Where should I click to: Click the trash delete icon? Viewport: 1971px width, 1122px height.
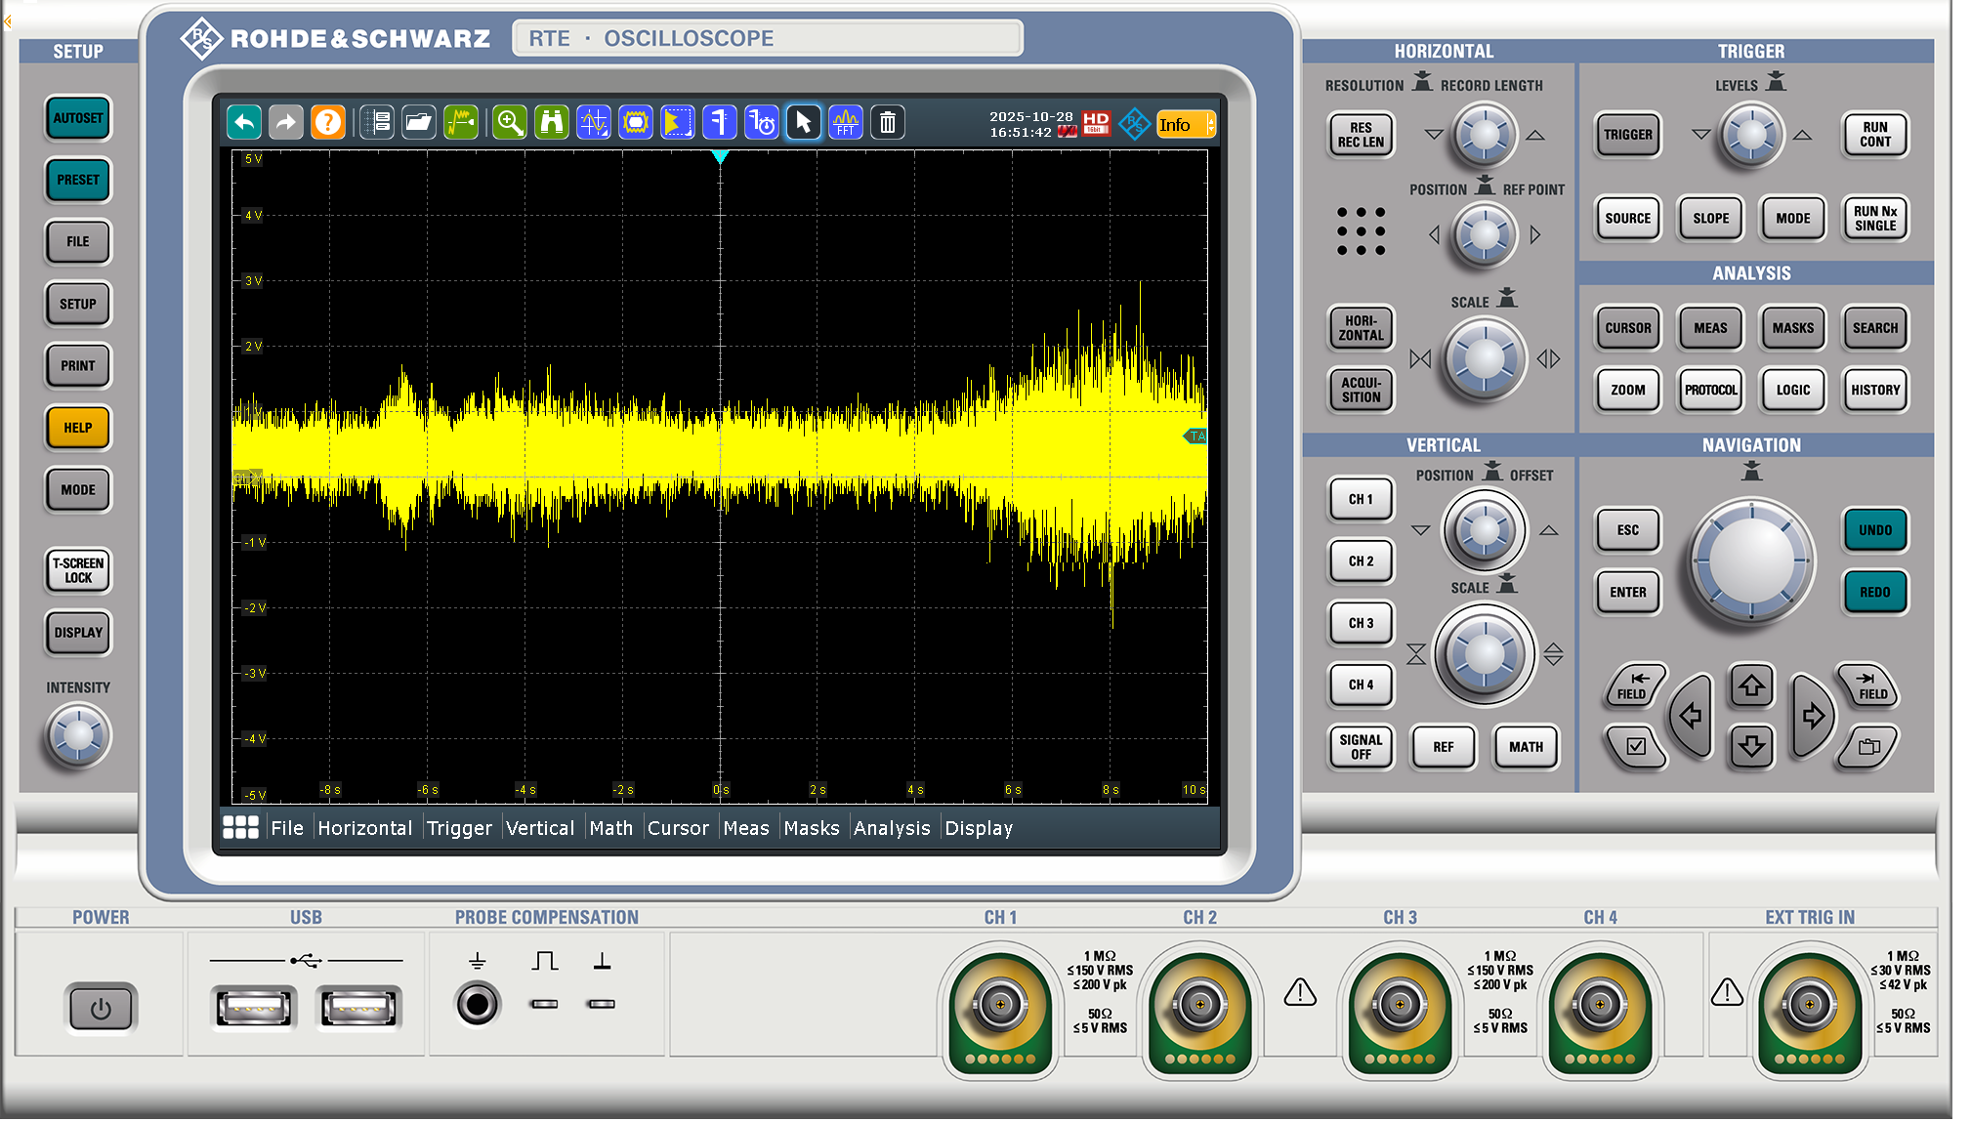887,122
